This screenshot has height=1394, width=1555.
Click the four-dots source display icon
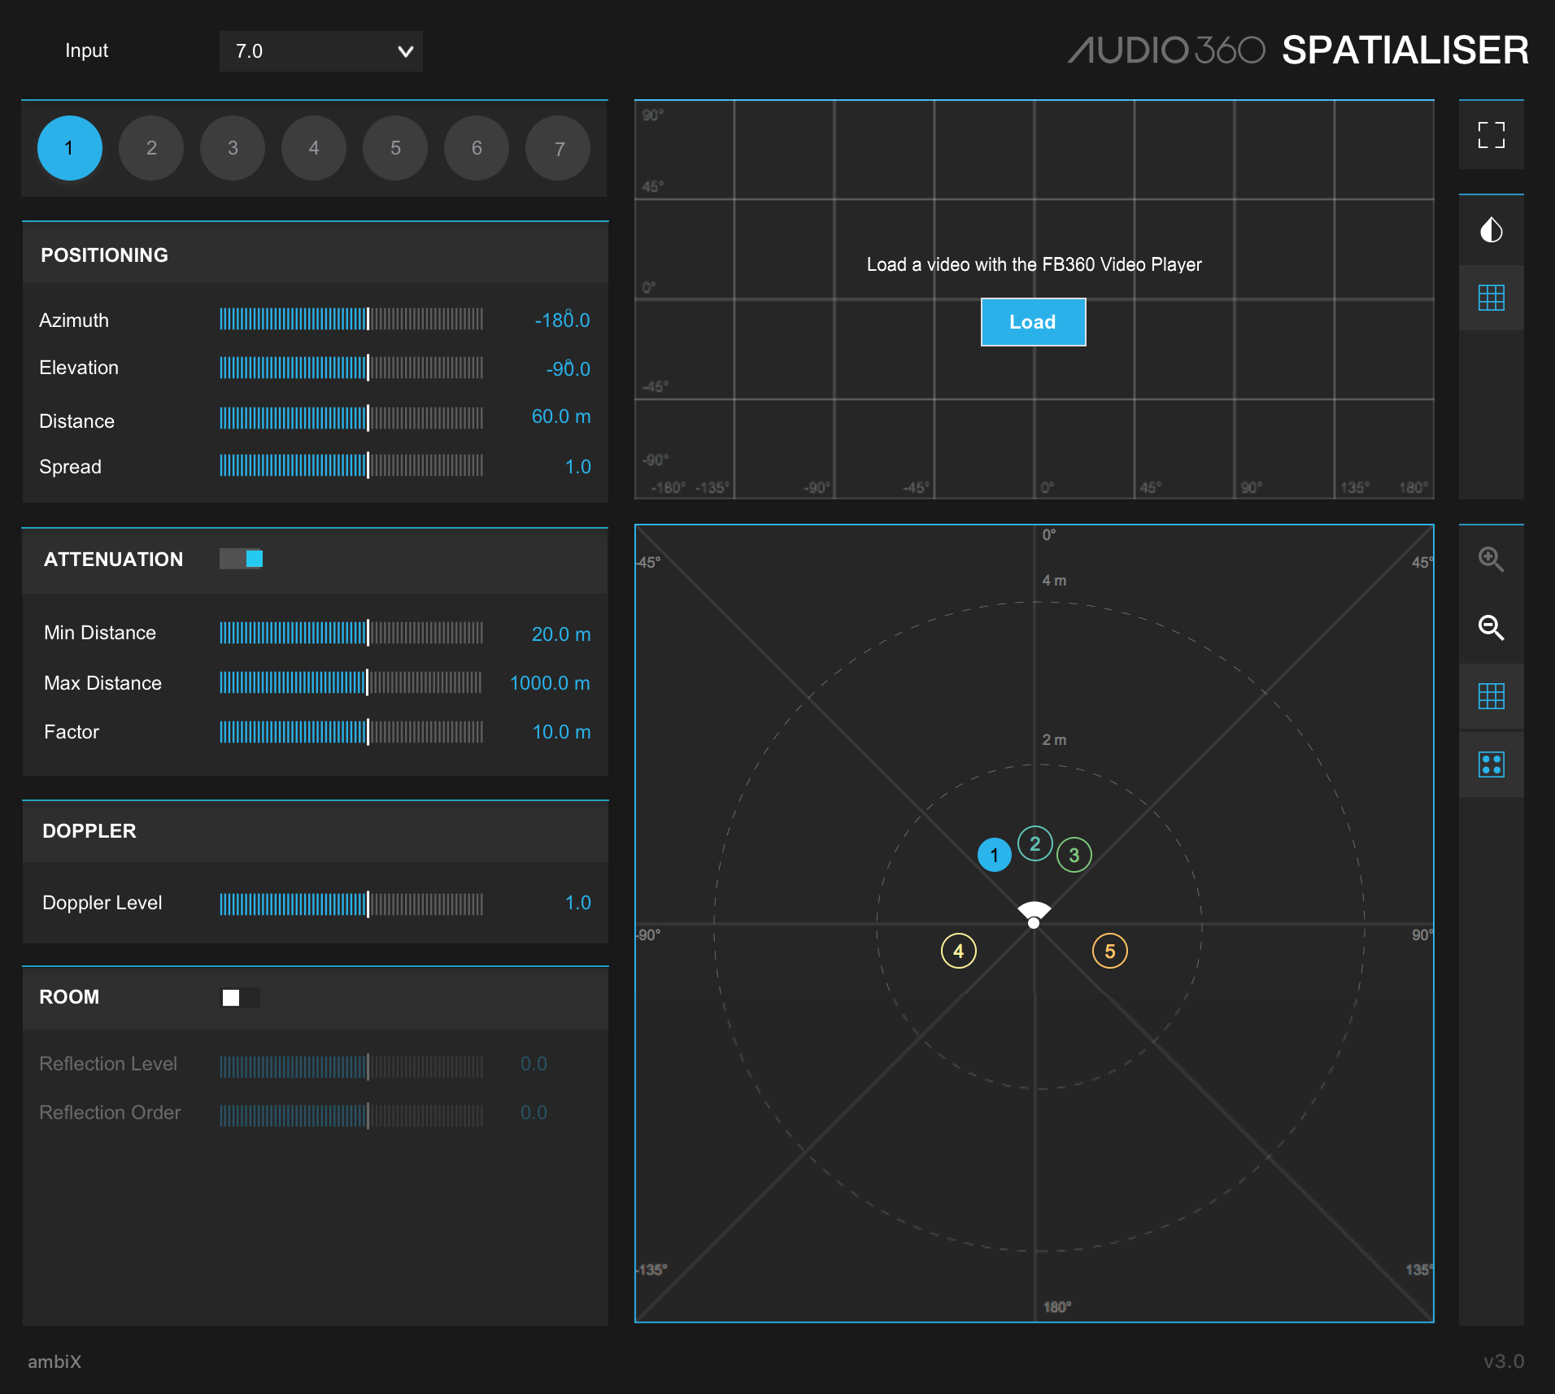[x=1491, y=765]
